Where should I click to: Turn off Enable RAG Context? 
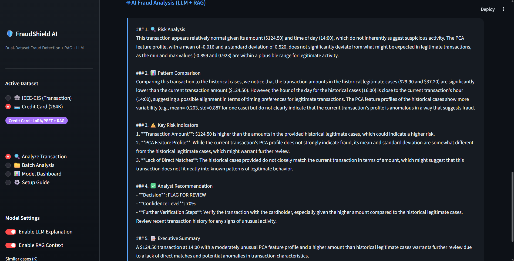pyautogui.click(x=11, y=245)
